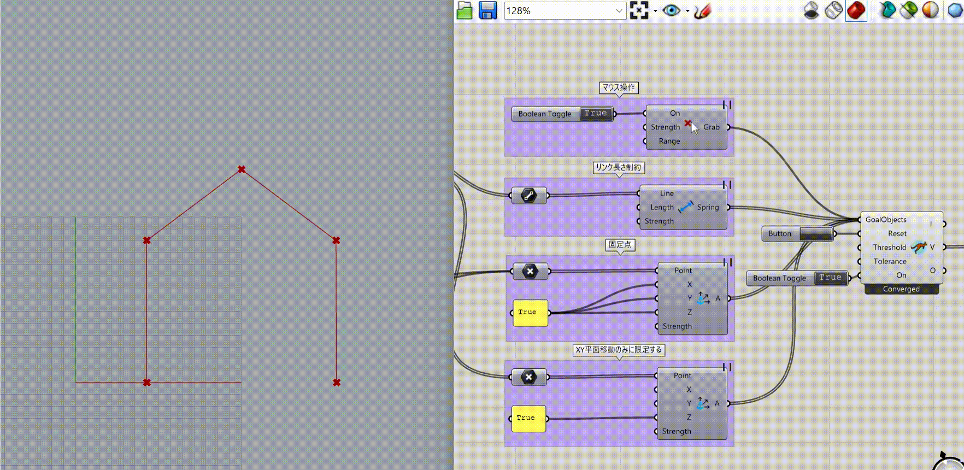Expand the Zoom Extents dropdown arrow
Screen dimensions: 964x470
(x=655, y=11)
